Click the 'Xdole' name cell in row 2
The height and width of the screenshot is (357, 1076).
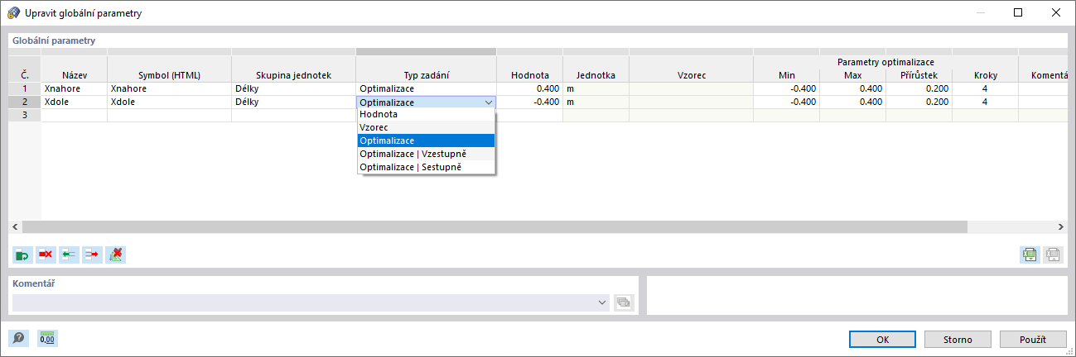(x=74, y=102)
